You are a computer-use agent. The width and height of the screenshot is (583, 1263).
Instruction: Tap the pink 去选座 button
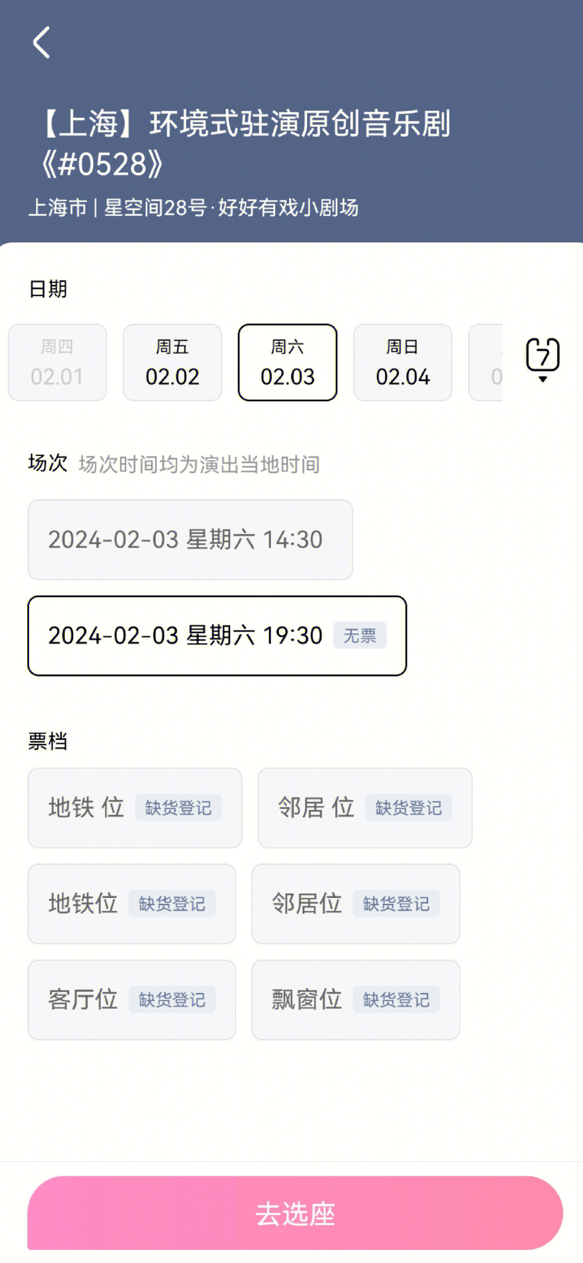295,1213
